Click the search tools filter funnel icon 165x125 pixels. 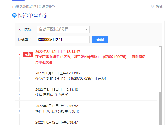pos(153,7)
